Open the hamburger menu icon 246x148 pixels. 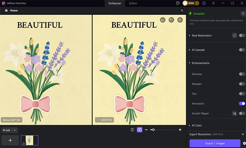click(213, 3)
